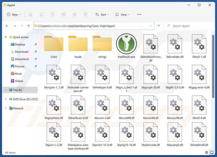Screen dimensions: 217x157
Task: Open the See more ellipsis menu
Action: tap(139, 15)
